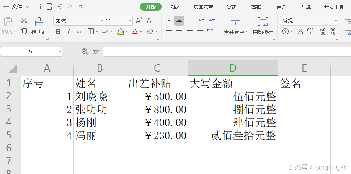
Task: Save the workbook with the floppy icon
Action: [39, 6]
